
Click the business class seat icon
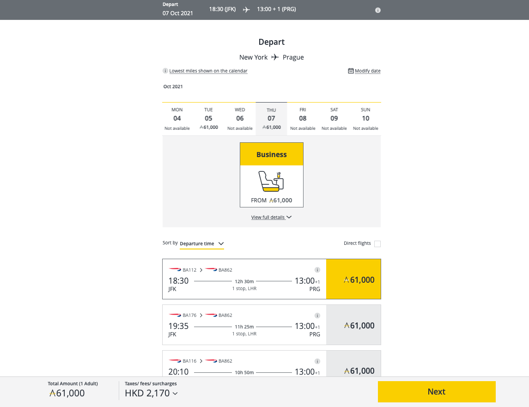271,182
